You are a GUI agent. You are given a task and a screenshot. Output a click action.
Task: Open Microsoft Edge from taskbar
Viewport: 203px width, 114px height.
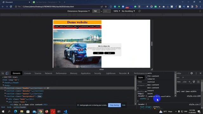pos(16,111)
